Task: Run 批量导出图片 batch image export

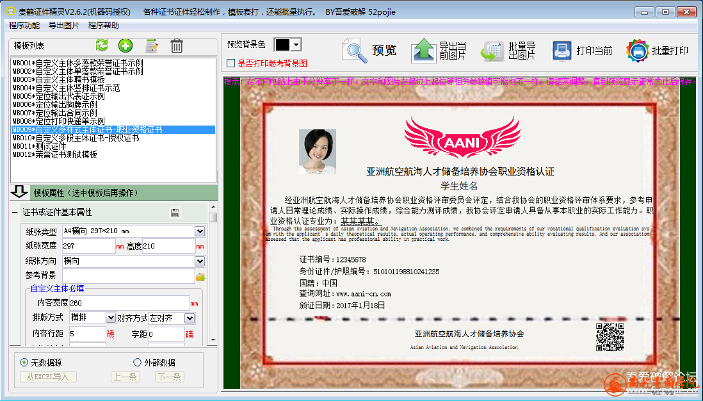Action: (508, 50)
